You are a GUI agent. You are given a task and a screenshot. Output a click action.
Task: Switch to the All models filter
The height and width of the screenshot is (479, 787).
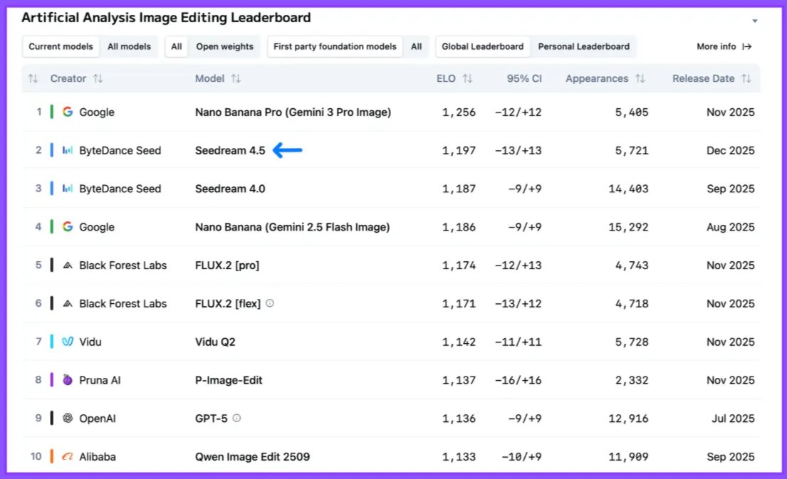pyautogui.click(x=129, y=46)
